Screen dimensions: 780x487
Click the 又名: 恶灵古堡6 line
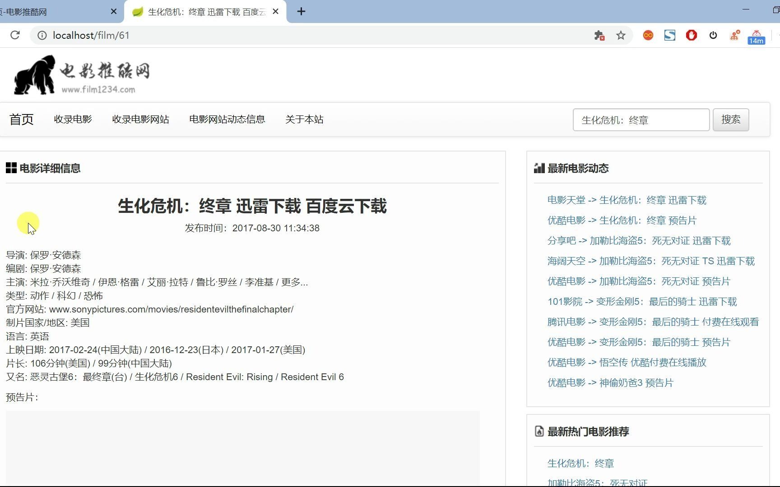click(x=175, y=377)
